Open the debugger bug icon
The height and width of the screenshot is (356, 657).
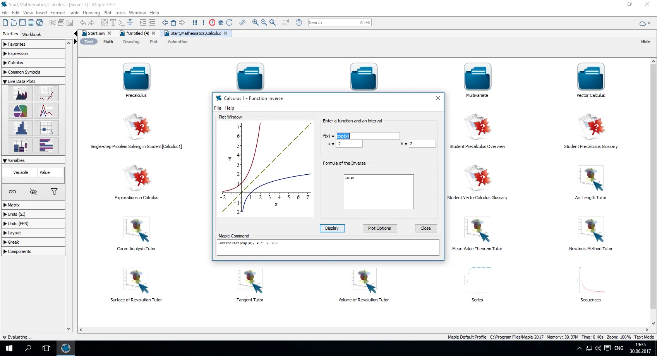[221, 22]
